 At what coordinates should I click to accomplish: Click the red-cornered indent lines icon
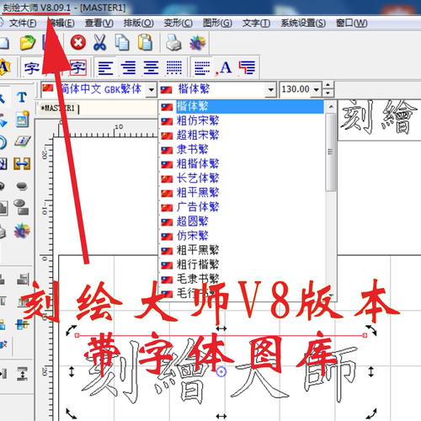click(247, 68)
